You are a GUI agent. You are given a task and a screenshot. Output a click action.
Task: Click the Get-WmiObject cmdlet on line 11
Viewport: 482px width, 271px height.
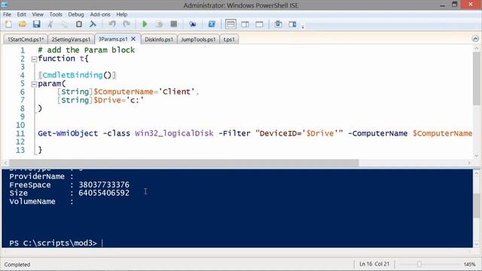point(68,133)
